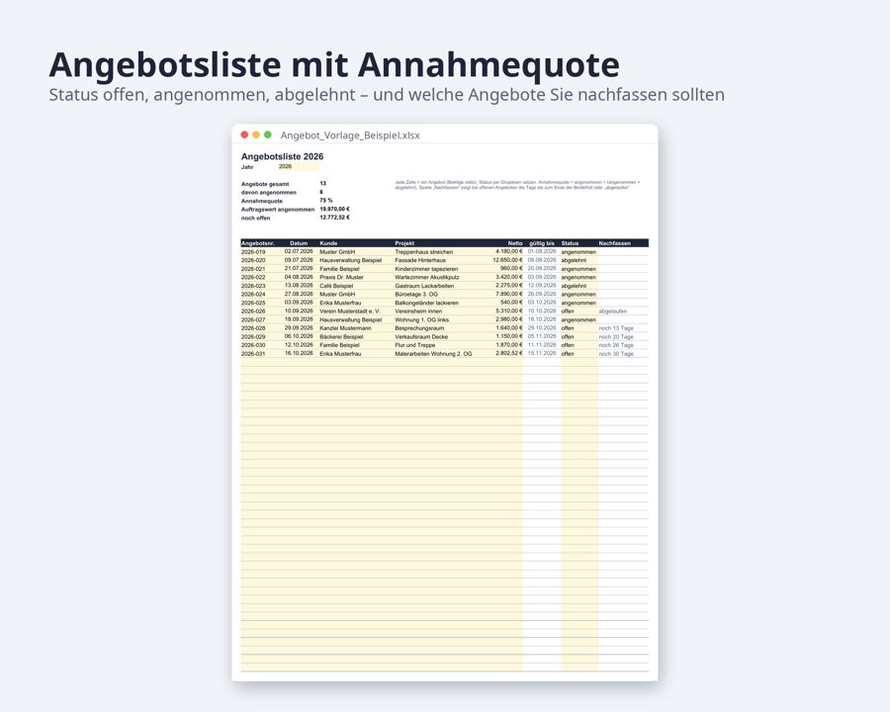Click the 'gültig bis' column header
The image size is (890, 712).
click(x=542, y=243)
